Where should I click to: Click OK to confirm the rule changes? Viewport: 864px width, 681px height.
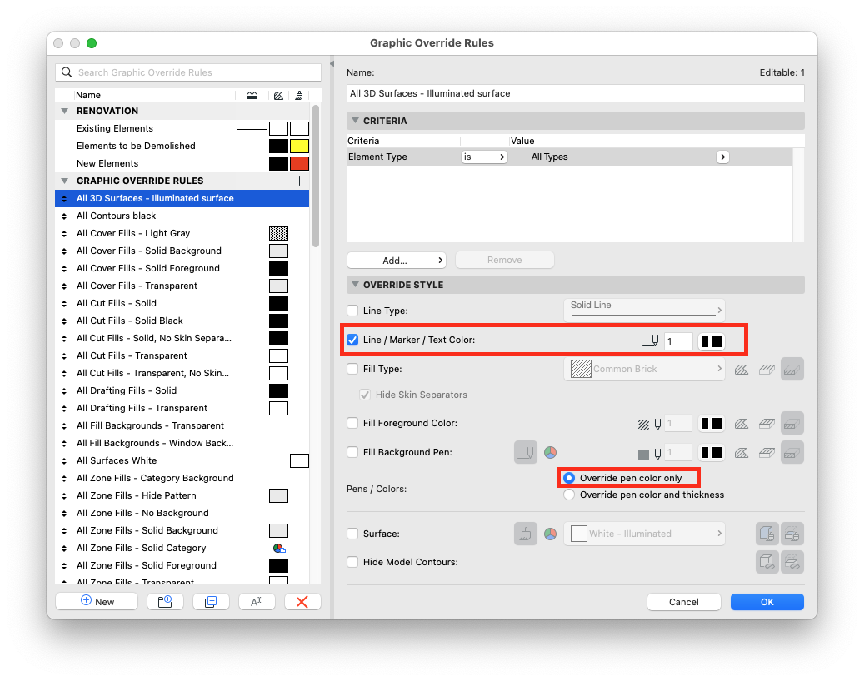point(767,601)
